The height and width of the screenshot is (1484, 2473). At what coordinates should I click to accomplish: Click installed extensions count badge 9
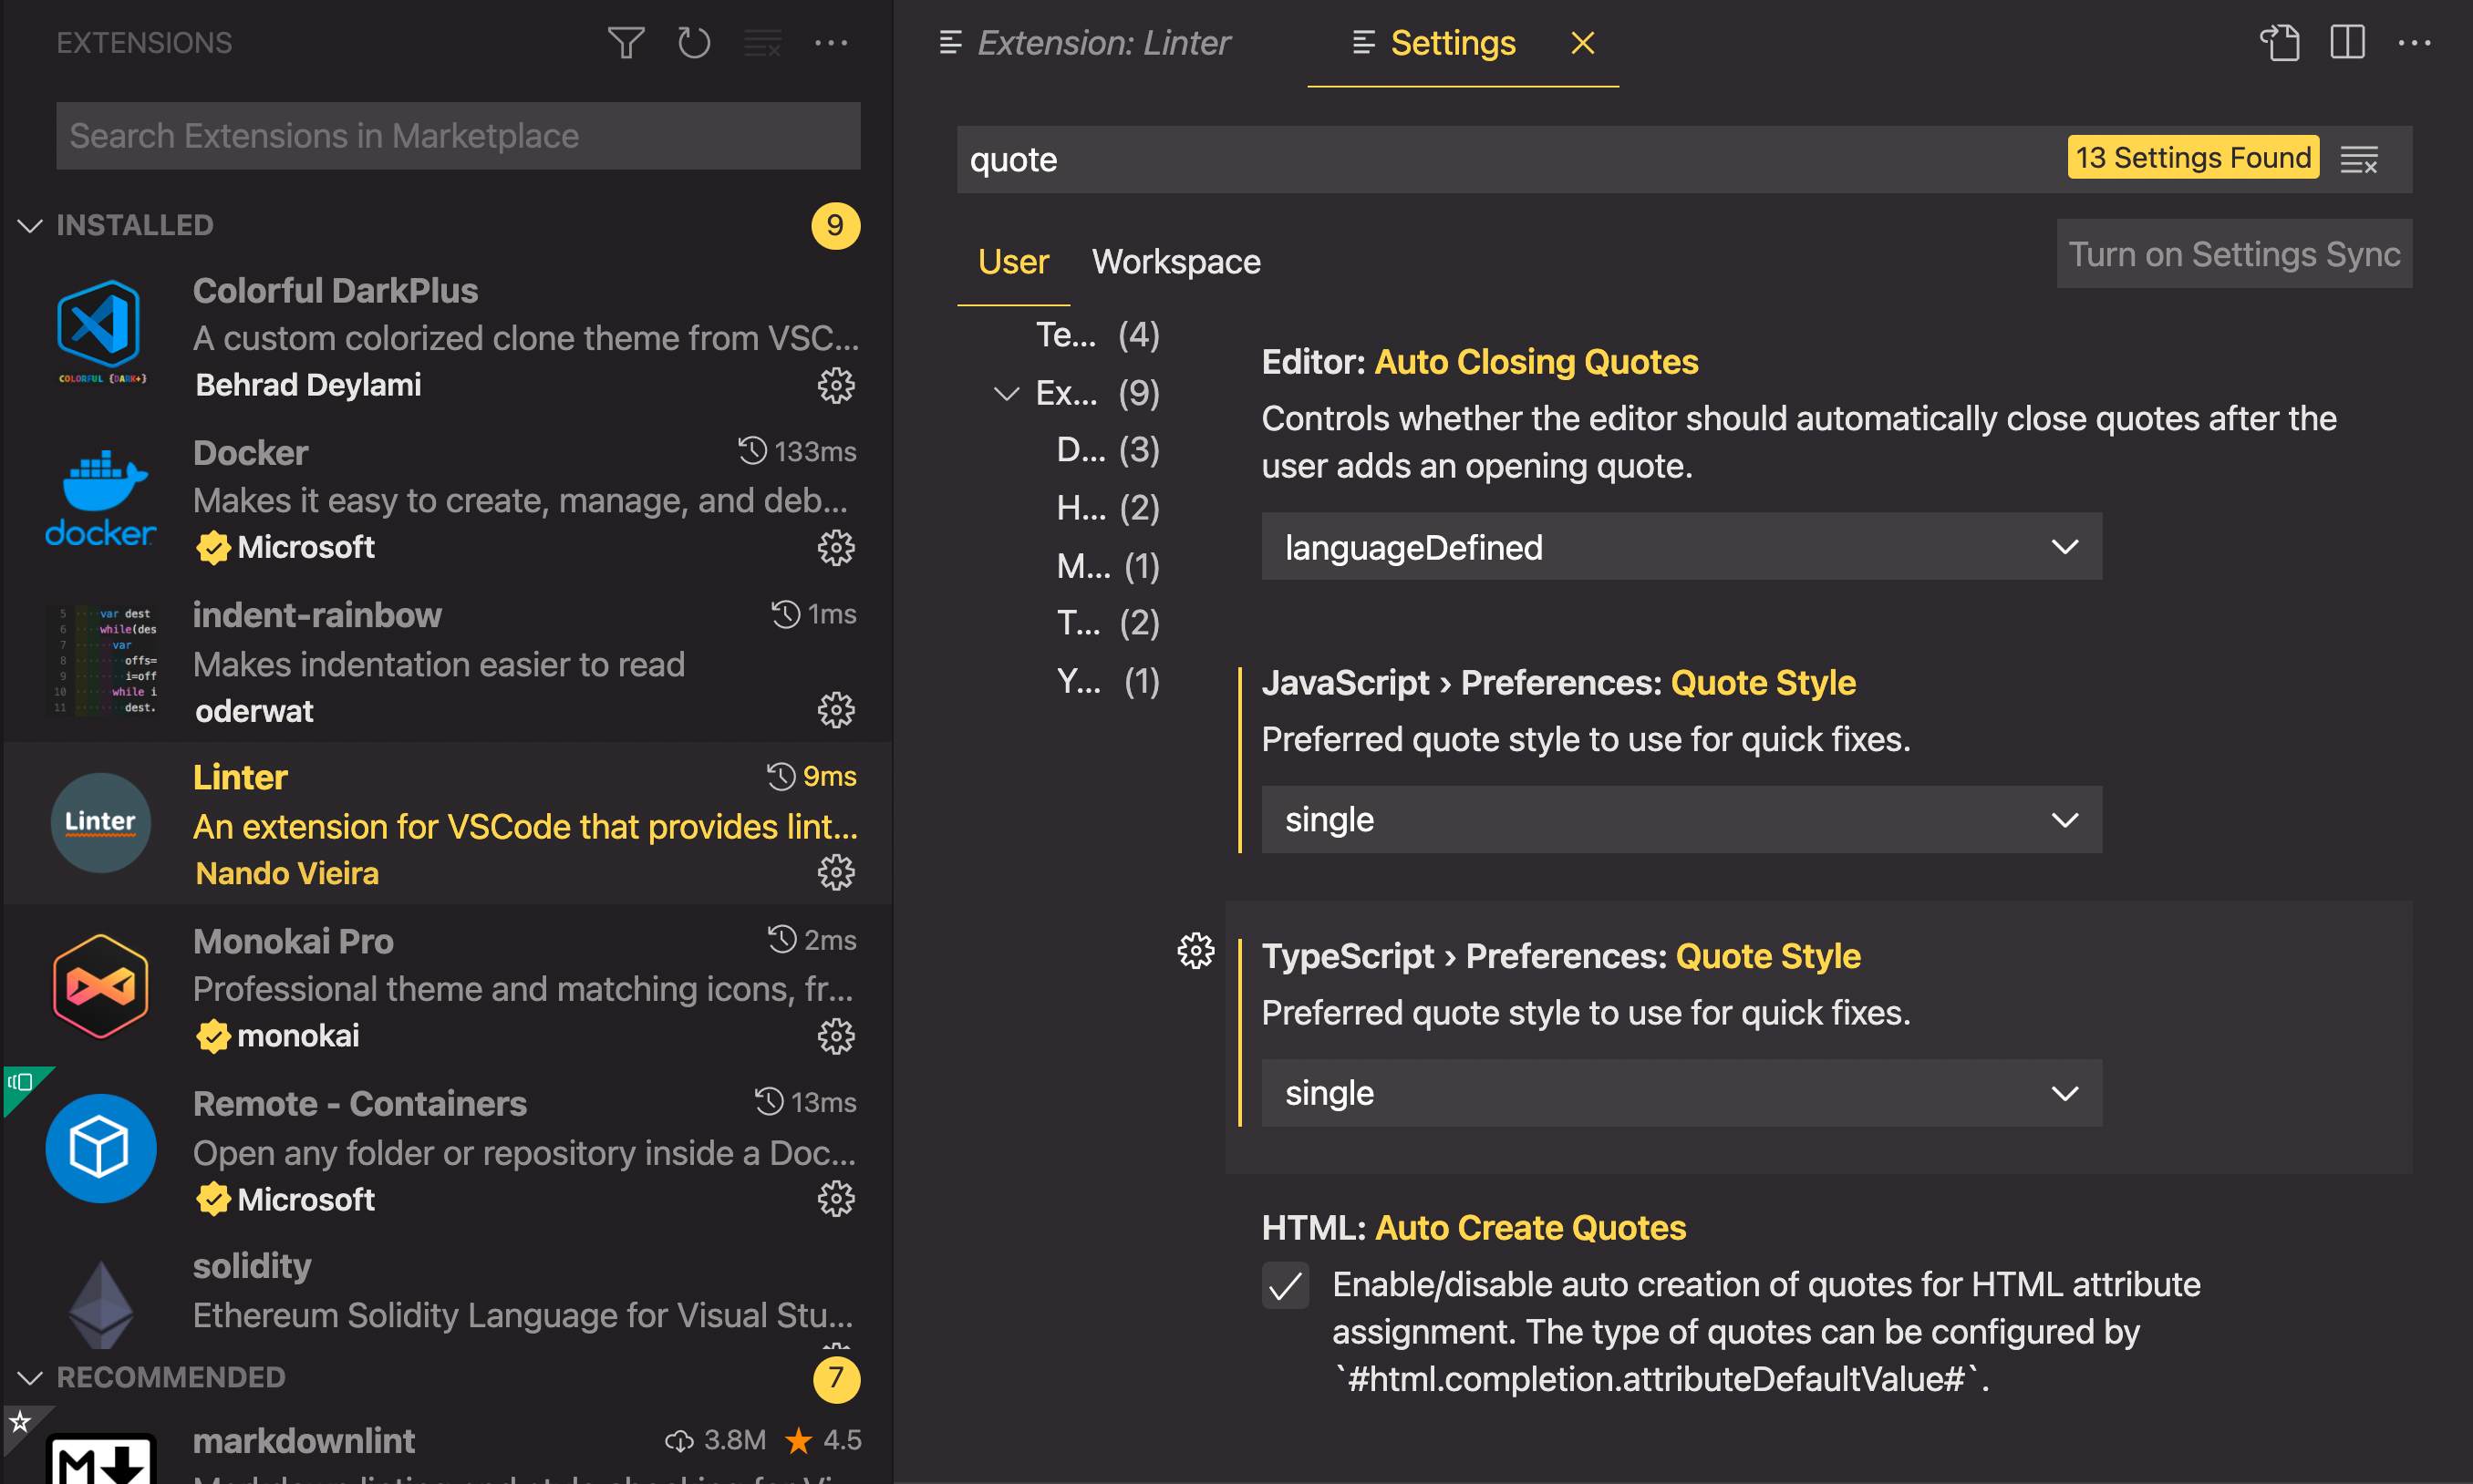(835, 225)
